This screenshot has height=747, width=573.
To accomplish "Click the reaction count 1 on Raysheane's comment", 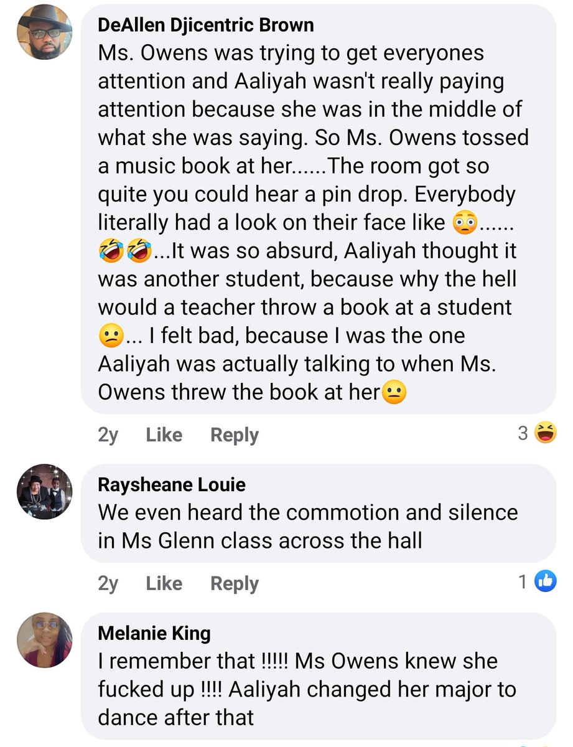I will coord(523,581).
